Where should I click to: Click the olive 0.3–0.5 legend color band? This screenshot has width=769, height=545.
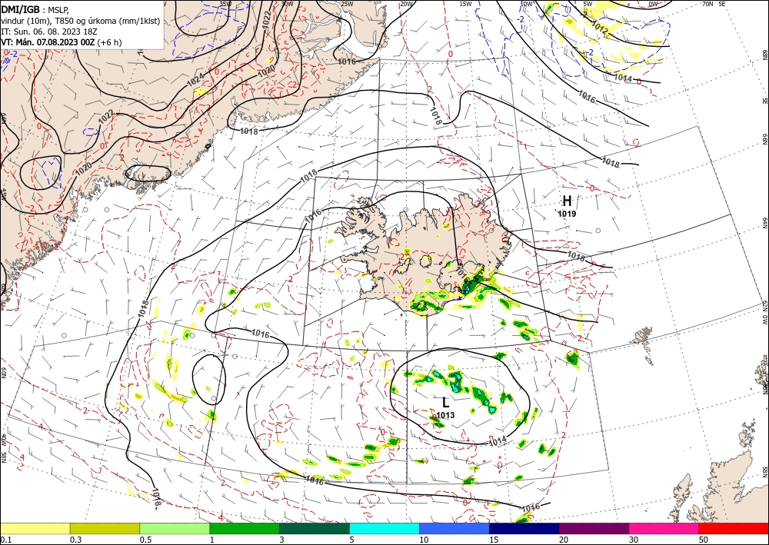[x=105, y=528]
